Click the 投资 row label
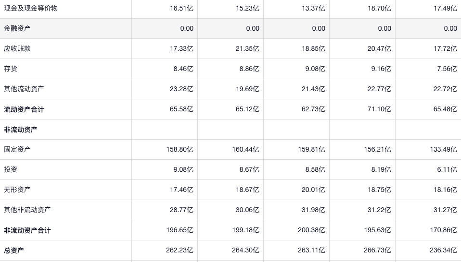The height and width of the screenshot is (262, 461). 11,169
